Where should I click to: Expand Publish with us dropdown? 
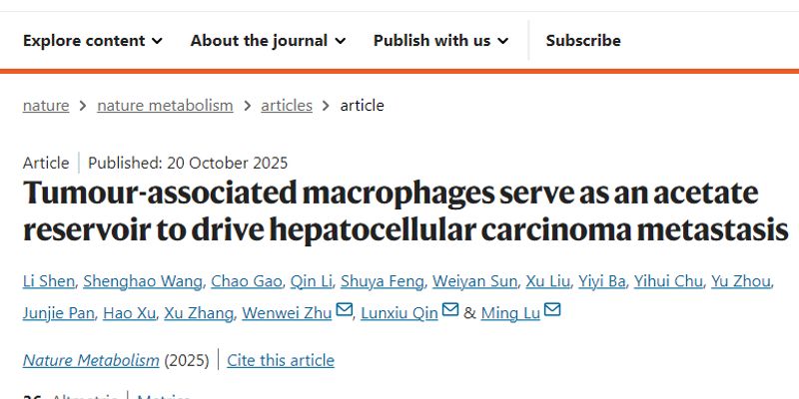point(440,41)
